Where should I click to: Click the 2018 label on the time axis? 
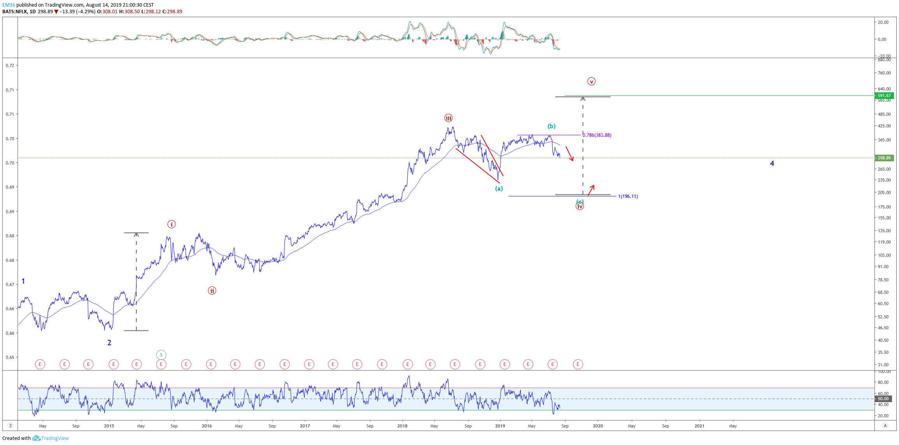coord(402,426)
